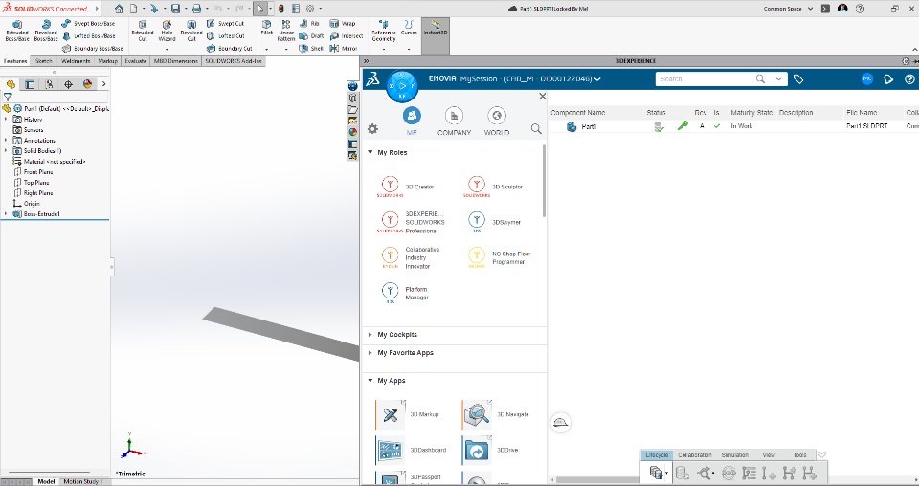Open the 3DDashboard app
The height and width of the screenshot is (486, 919).
point(412,450)
